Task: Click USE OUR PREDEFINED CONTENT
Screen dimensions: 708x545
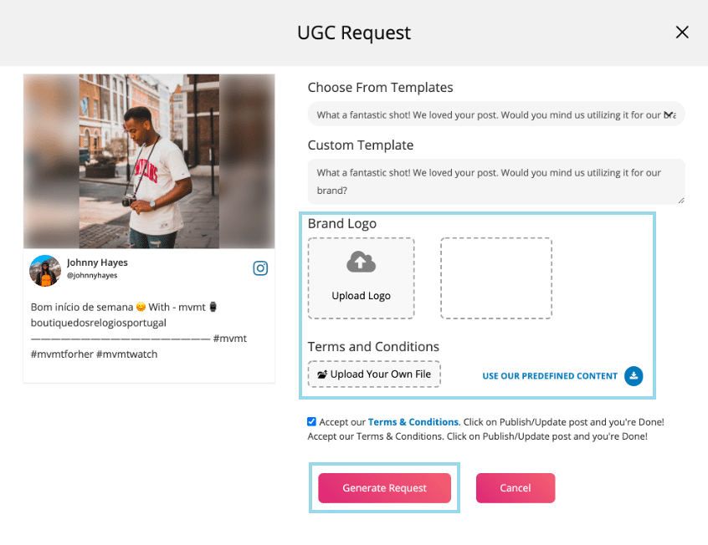Action: tap(550, 375)
